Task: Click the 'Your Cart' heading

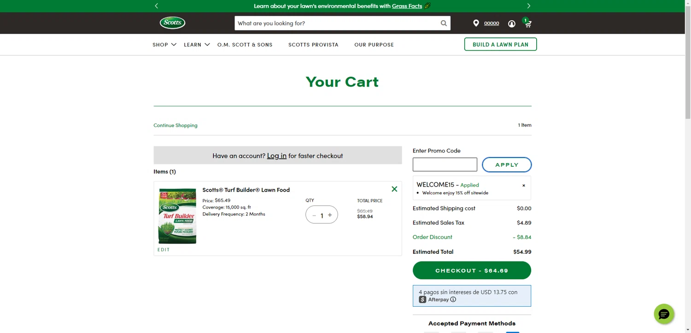Action: [342, 82]
